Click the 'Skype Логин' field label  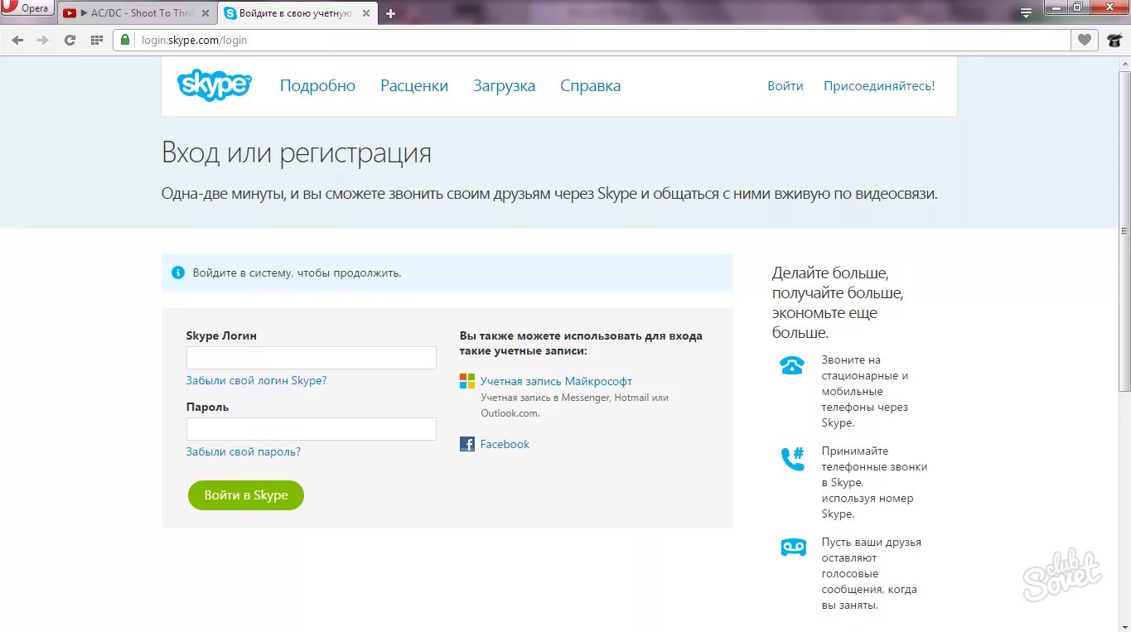[221, 335]
